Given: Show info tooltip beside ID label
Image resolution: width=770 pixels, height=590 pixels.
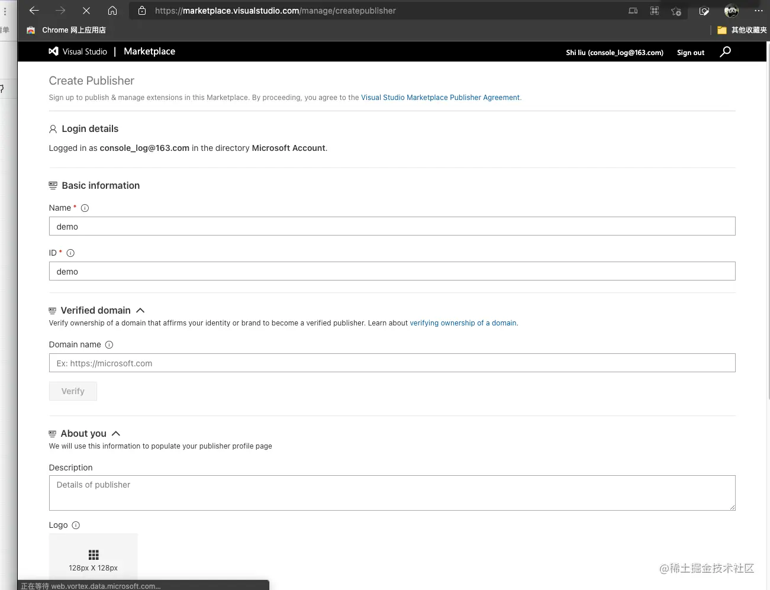Looking at the screenshot, I should [x=70, y=253].
